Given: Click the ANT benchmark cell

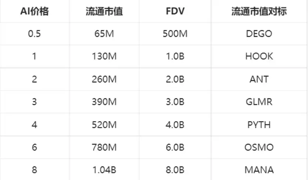Looking at the screenshot, I should [x=259, y=79].
